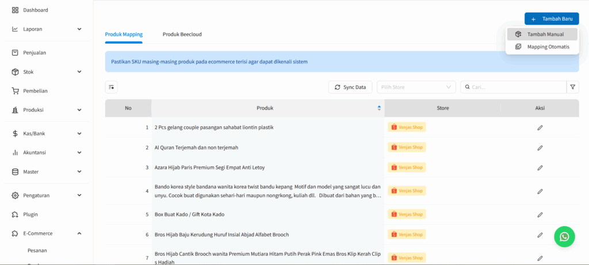Viewport: 589px width, 265px height.
Task: Click the Pengaturan gear icon
Action: coord(15,195)
